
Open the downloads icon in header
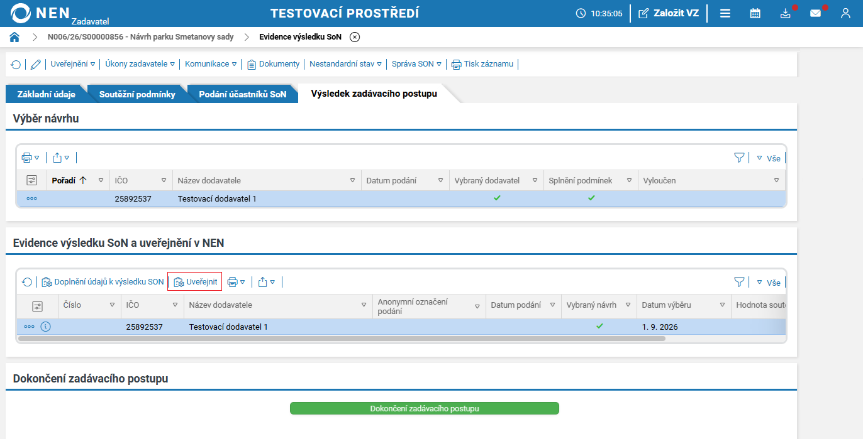click(x=786, y=13)
